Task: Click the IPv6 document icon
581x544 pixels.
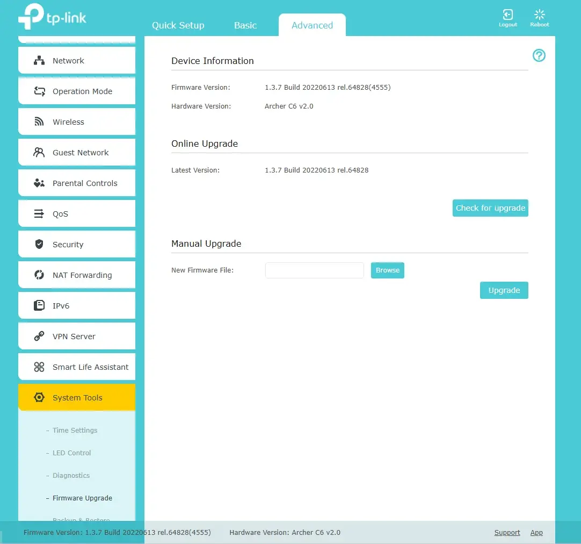Action: (x=39, y=305)
